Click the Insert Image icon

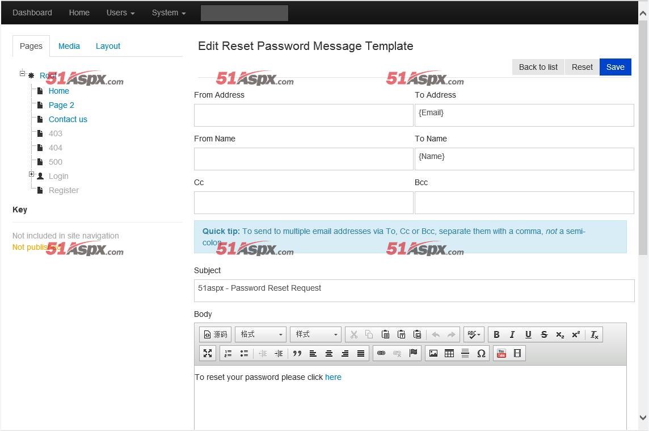coord(433,354)
